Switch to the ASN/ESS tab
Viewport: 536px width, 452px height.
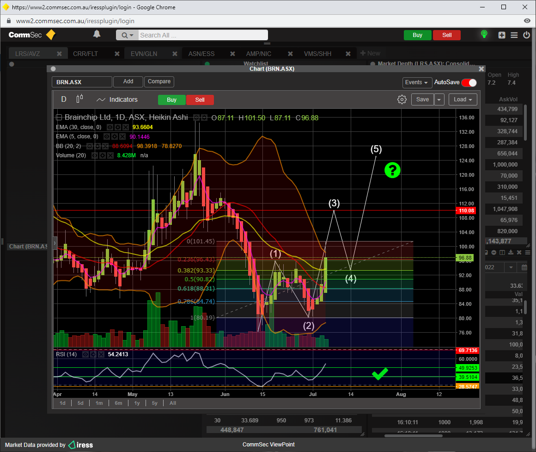coord(201,54)
